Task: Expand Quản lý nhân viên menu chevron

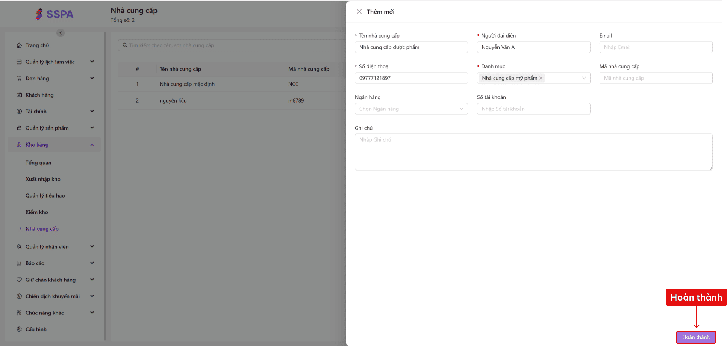Action: (x=92, y=247)
